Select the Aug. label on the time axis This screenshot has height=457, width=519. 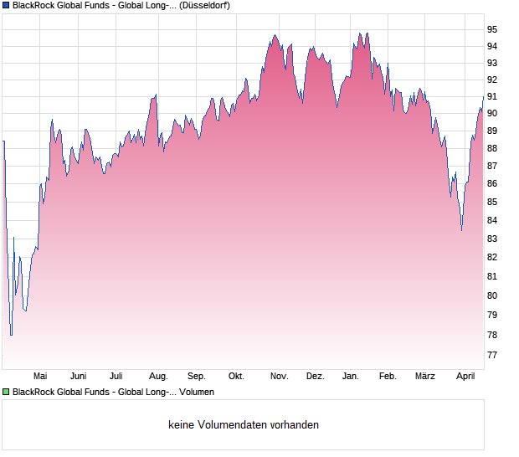(x=158, y=376)
